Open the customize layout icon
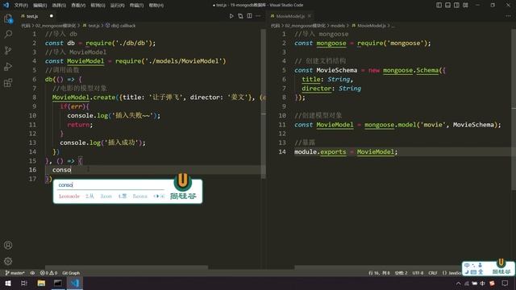The image size is (516, 290). coord(466,5)
